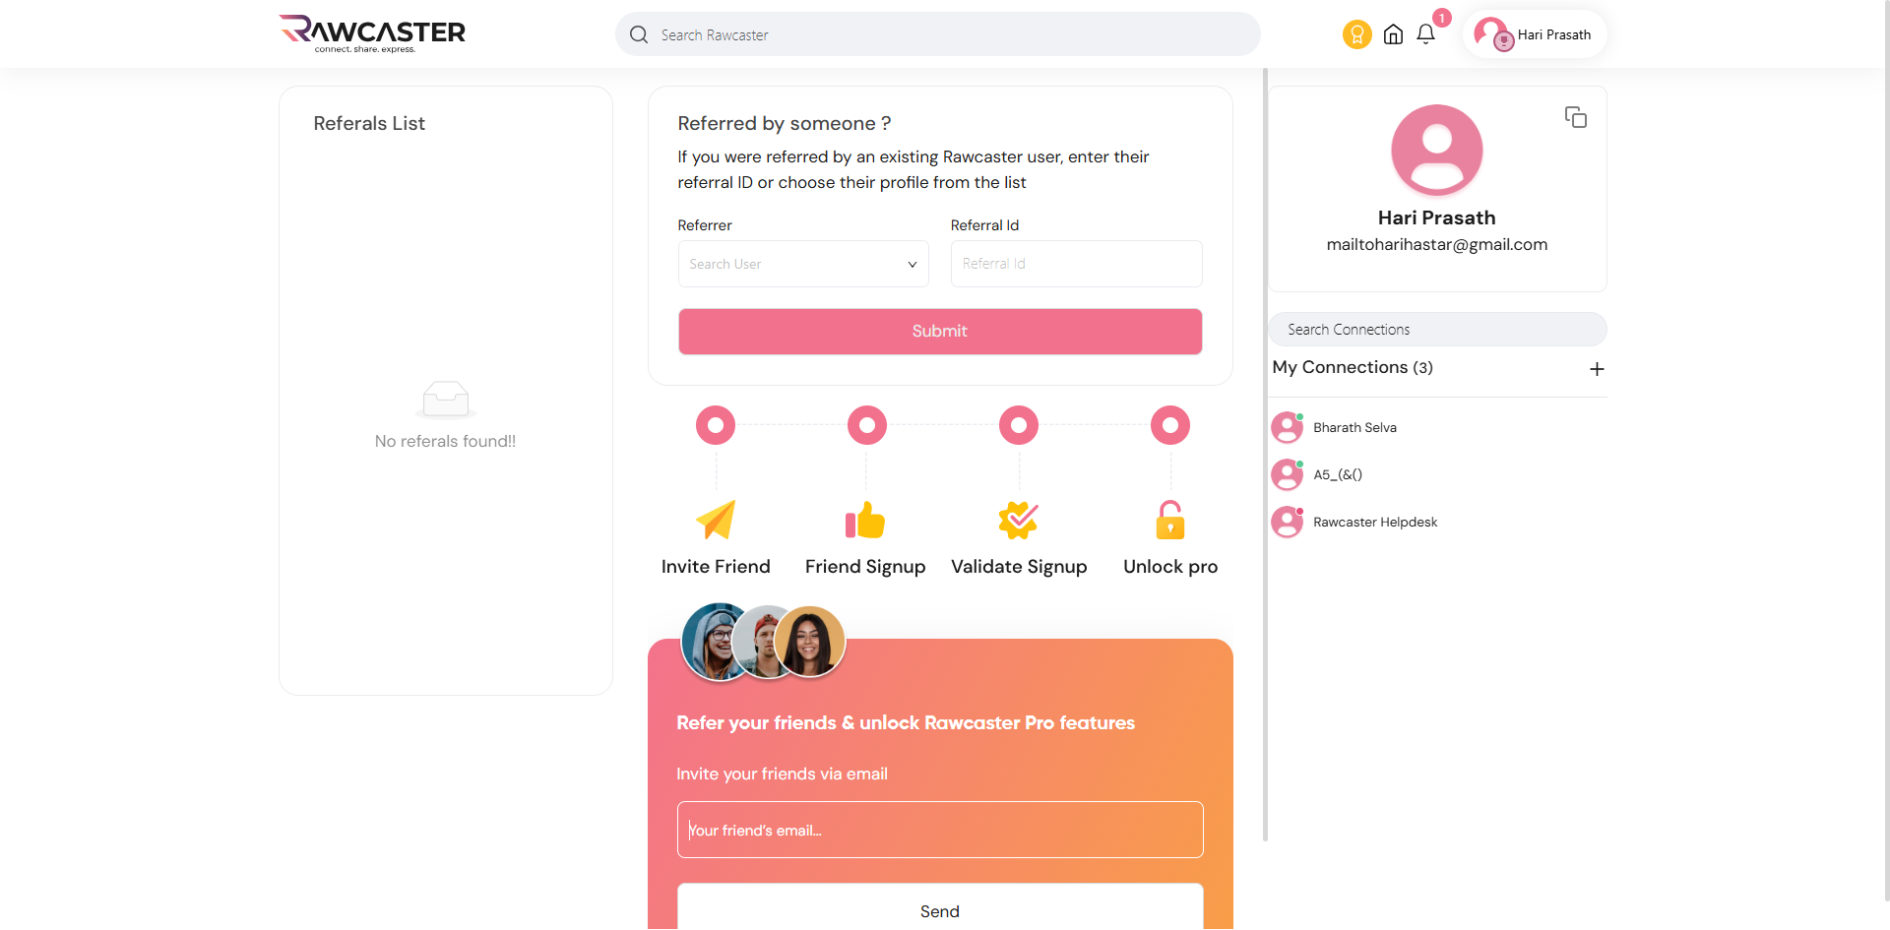Click the copy icon on profile card
The image size is (1890, 930).
coord(1575,117)
